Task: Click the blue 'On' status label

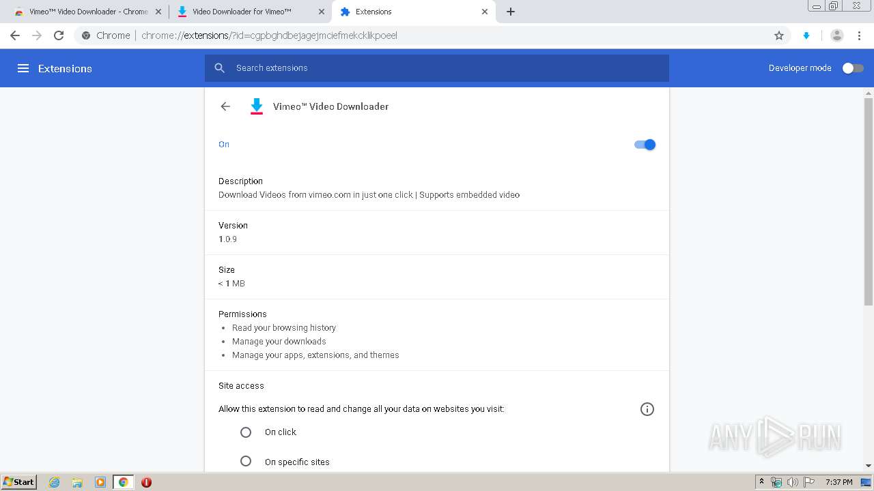Action: pos(224,145)
